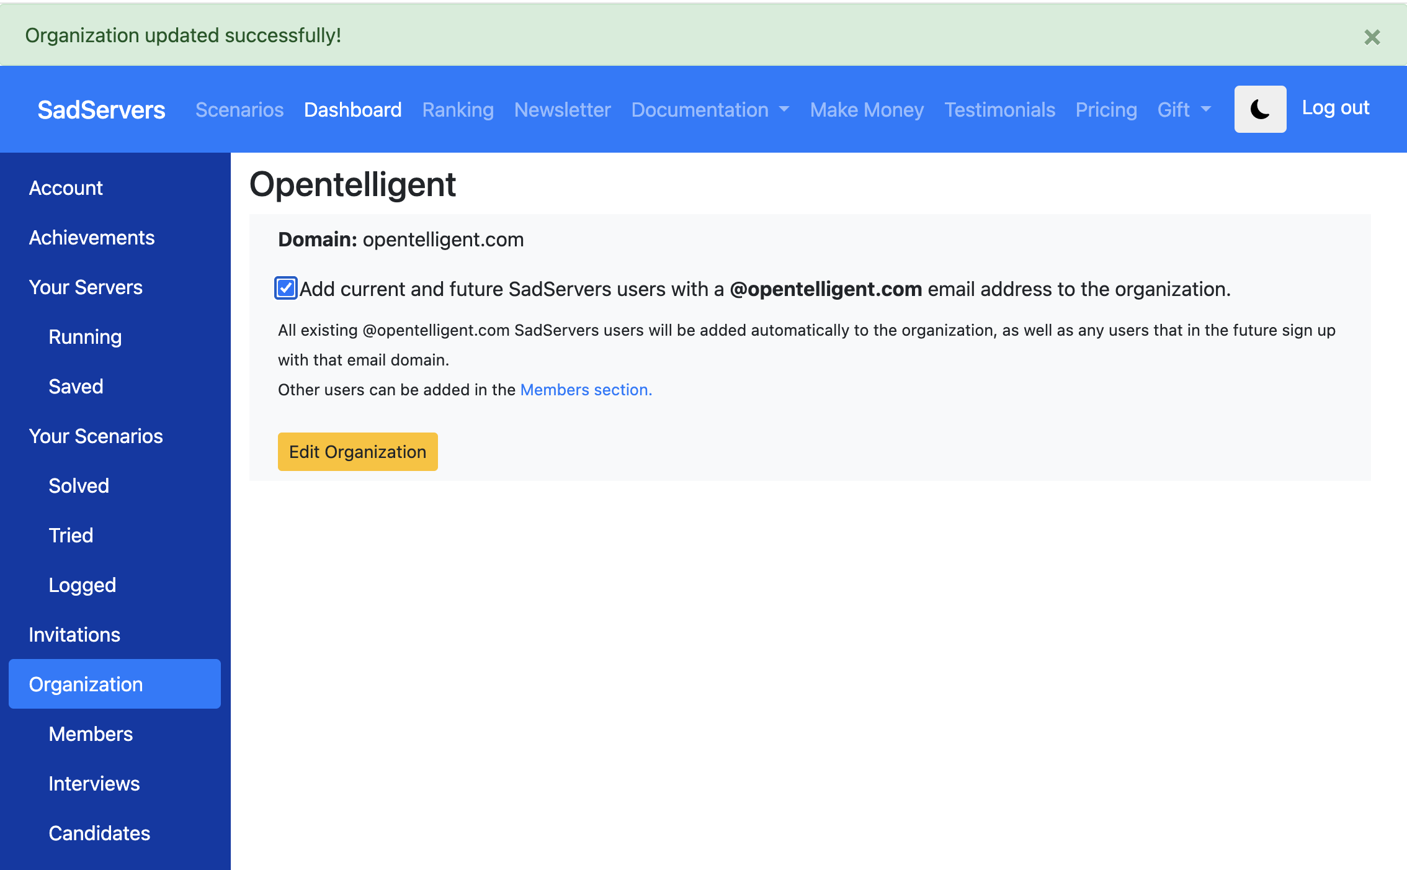The image size is (1407, 870).
Task: Open the Ranking page
Action: 458,109
